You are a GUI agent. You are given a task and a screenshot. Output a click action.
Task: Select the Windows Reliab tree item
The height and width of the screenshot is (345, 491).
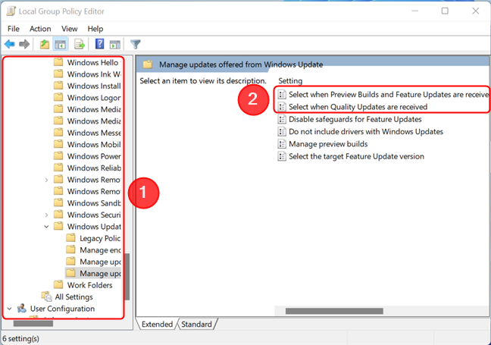click(94, 168)
